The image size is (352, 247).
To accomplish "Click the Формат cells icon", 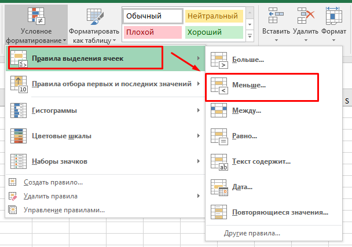I will [334, 16].
